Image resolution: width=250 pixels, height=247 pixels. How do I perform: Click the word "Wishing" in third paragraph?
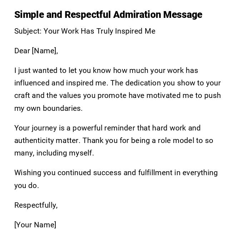(x=27, y=173)
